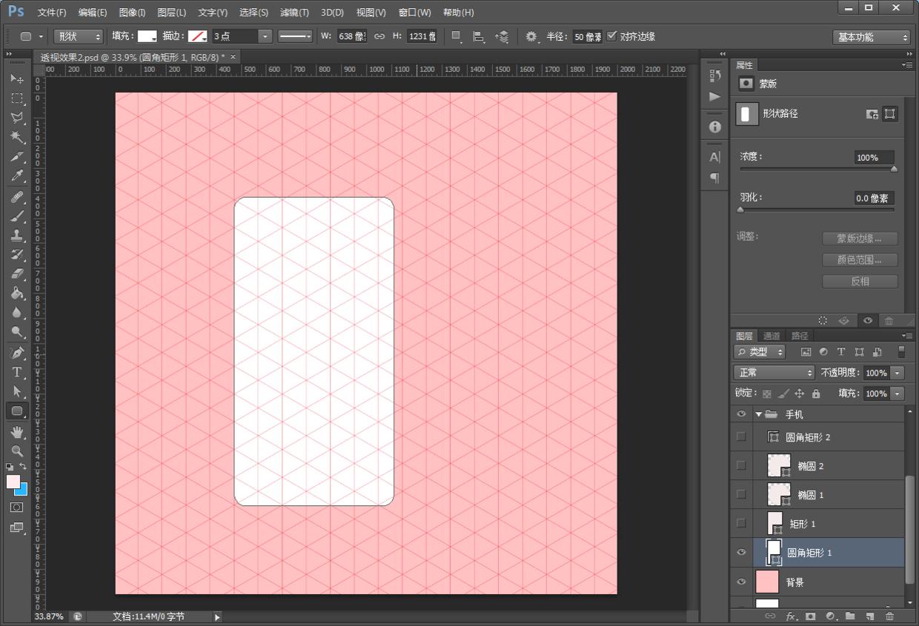
Task: Toggle the 对齐边缘 checkbox
Action: (x=611, y=36)
